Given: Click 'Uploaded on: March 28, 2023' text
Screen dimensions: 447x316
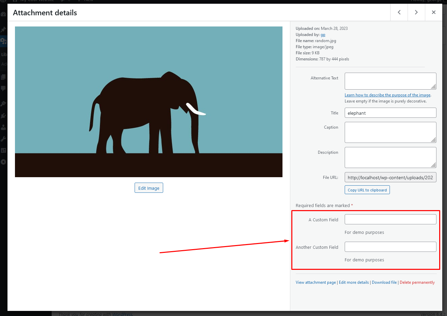Looking at the screenshot, I should click(322, 29).
